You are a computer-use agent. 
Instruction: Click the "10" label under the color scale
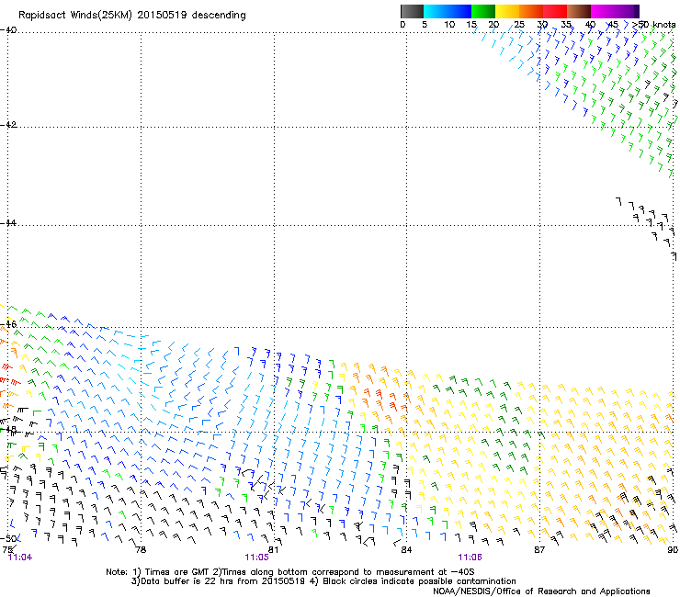click(x=449, y=25)
